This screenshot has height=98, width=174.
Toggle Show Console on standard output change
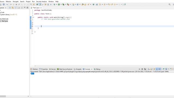coord(157,69)
